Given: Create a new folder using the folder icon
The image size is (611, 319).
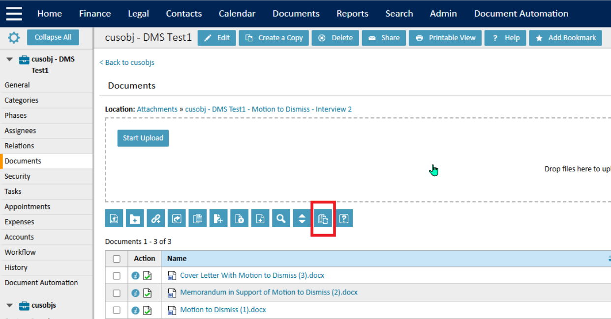Looking at the screenshot, I should tap(135, 218).
